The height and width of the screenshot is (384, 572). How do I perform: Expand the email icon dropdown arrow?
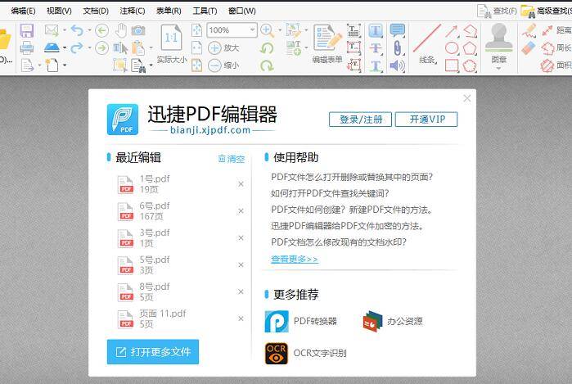click(64, 30)
